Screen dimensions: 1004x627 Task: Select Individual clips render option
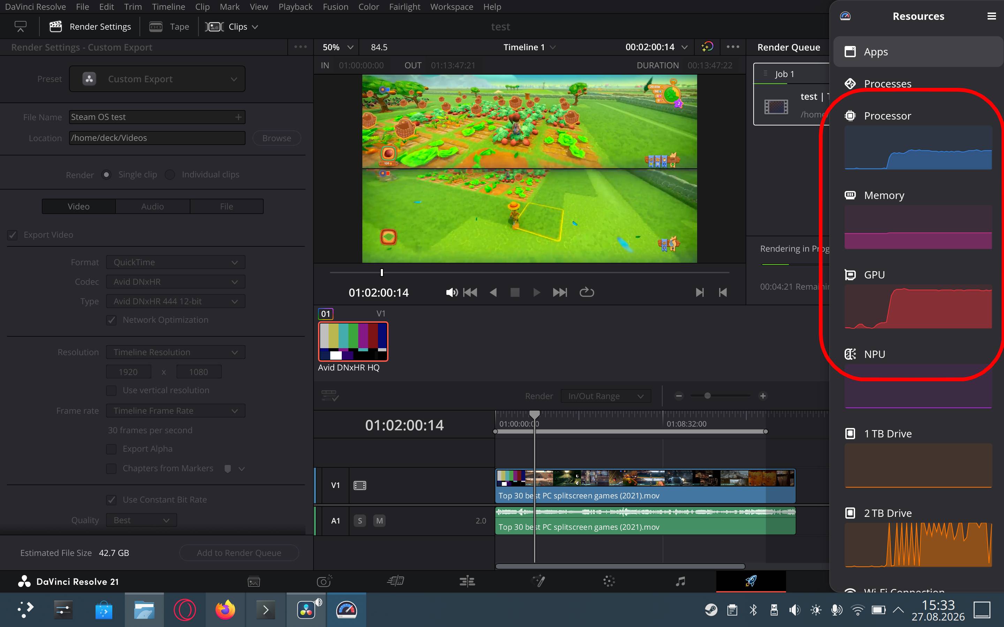170,175
